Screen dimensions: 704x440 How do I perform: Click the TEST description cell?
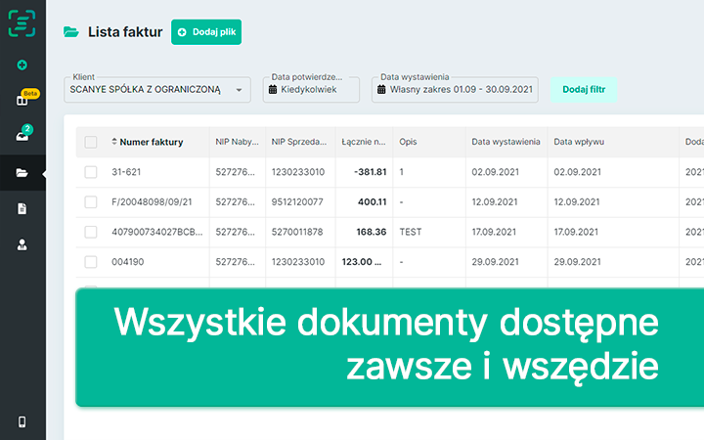[411, 232]
